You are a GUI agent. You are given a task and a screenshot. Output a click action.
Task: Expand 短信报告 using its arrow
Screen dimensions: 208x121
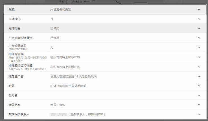(x=199, y=28)
